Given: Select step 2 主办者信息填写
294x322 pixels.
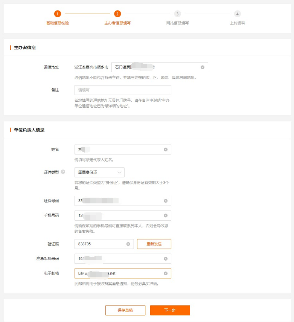Looking at the screenshot, I should click(x=117, y=14).
